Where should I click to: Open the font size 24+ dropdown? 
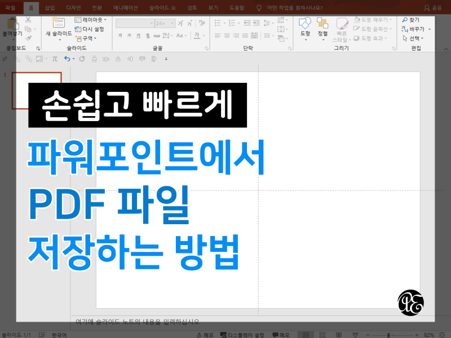pyautogui.click(x=165, y=23)
